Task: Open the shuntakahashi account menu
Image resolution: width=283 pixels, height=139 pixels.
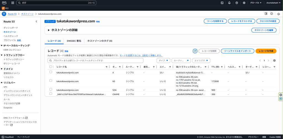Action: [273, 3]
